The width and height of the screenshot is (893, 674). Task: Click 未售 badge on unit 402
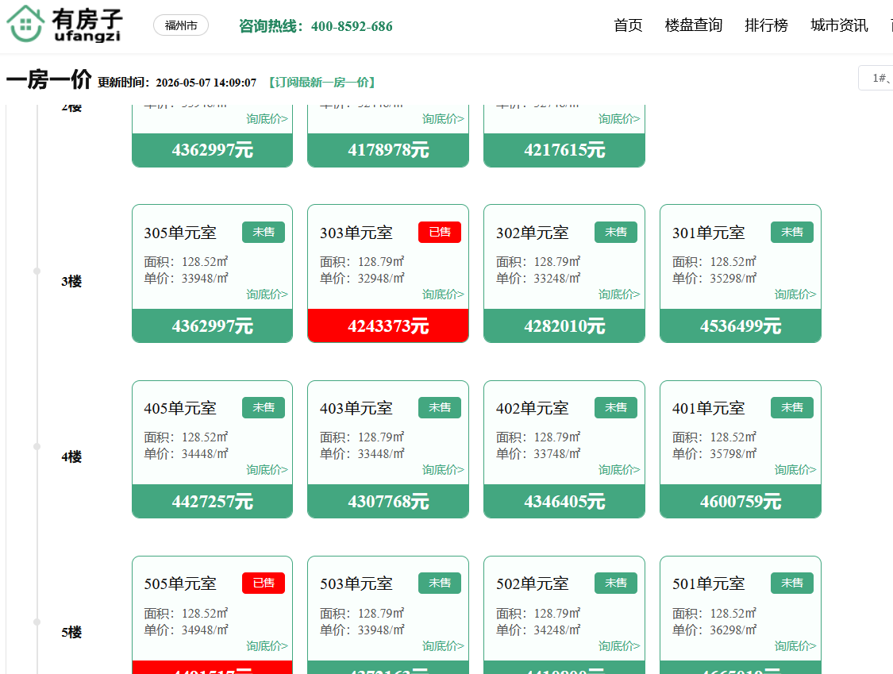coord(616,407)
